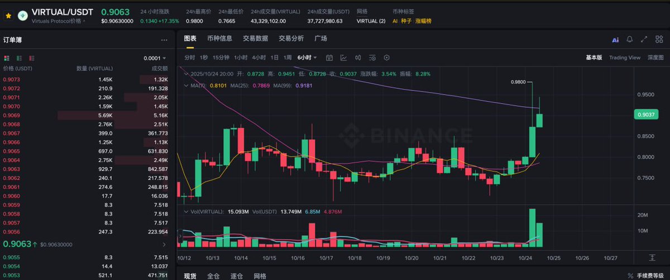Viewport: 670px width, 280px height.
Task: Open the 6小时 interval dropdown
Action: (x=307, y=58)
